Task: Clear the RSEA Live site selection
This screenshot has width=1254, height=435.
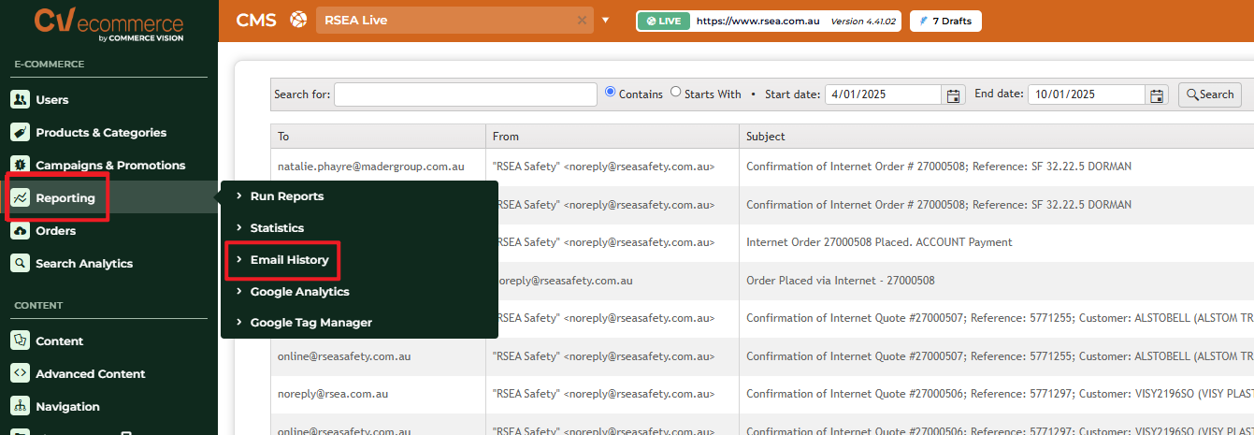Action: [x=582, y=20]
